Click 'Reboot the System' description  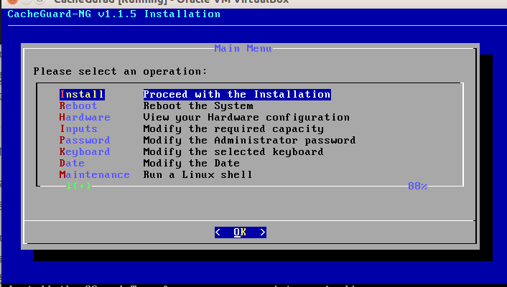tap(198, 106)
